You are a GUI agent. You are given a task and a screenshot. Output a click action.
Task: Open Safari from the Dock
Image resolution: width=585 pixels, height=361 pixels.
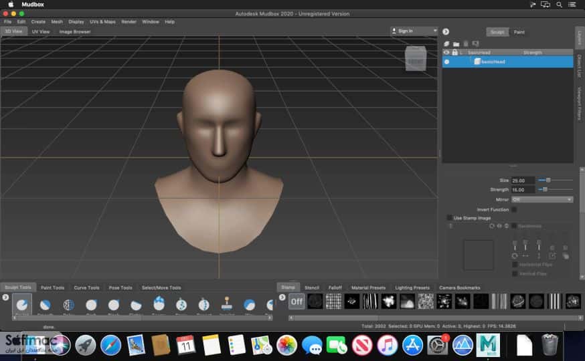[x=110, y=345]
